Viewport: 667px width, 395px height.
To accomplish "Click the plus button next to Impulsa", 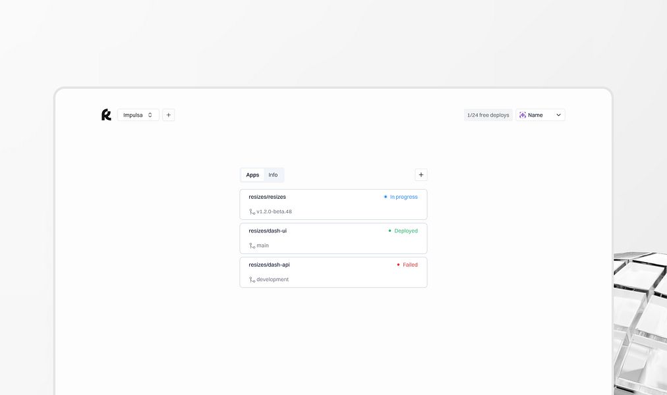I will coord(168,115).
